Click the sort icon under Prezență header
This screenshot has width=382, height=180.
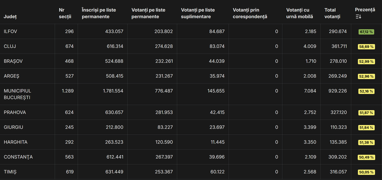358,17
